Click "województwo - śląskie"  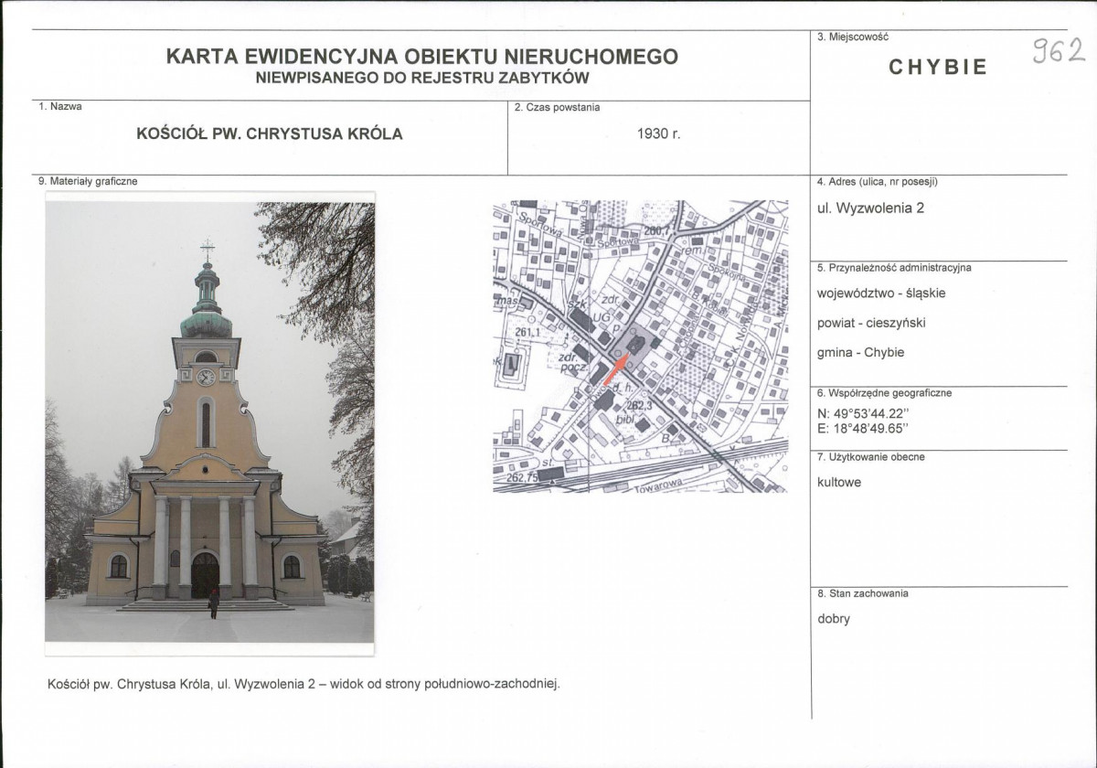tap(881, 293)
